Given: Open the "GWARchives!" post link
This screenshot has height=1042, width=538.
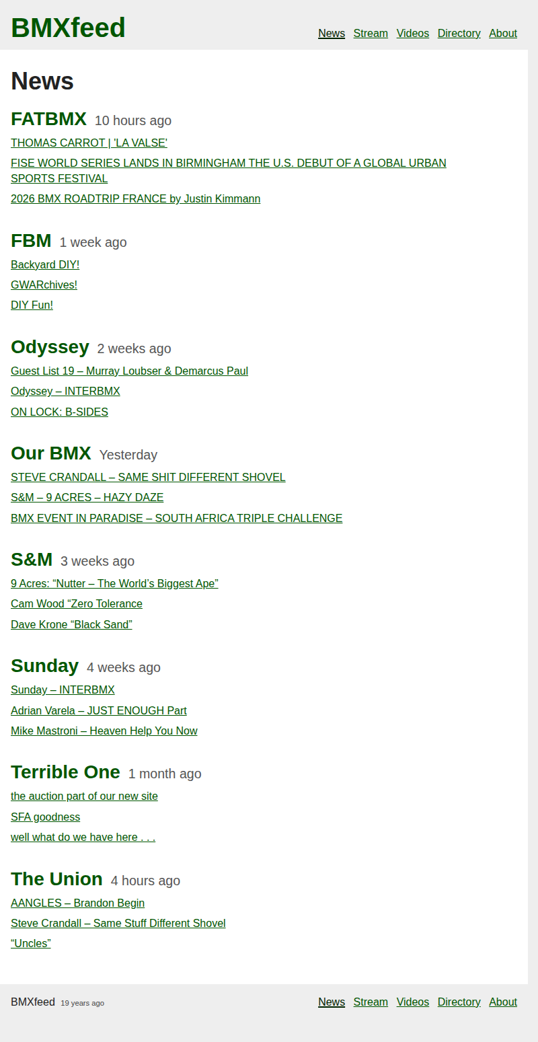Looking at the screenshot, I should click(x=44, y=285).
